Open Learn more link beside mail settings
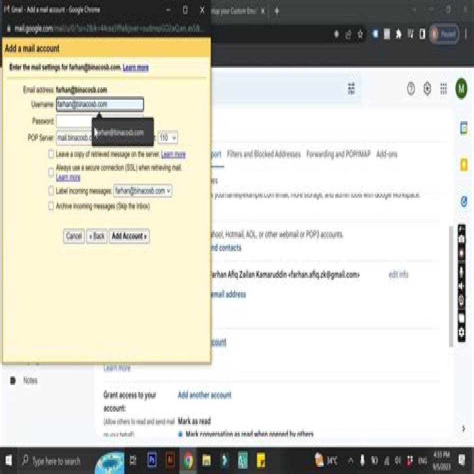This screenshot has height=474, width=474. coord(135,68)
